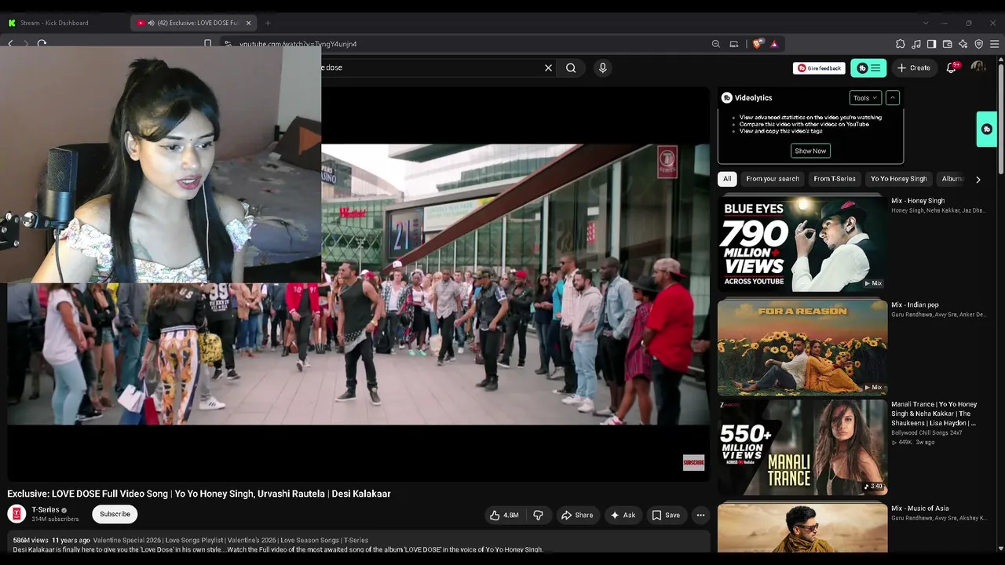1005x565 pixels.
Task: Open the YouTube notifications bell
Action: 951,68
